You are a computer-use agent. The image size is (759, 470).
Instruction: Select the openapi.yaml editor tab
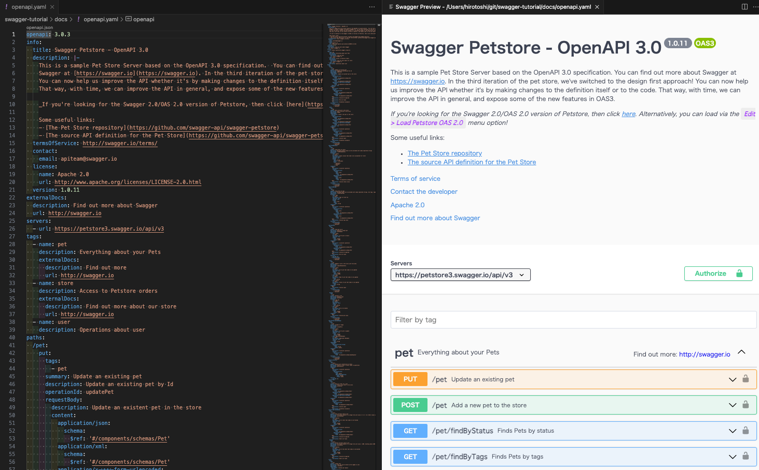click(x=29, y=7)
